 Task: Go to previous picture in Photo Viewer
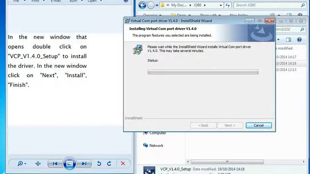coord(55,163)
